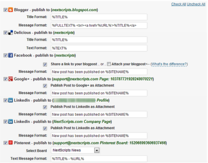
Task: Click the red Google+ icon
Action: point(11,79)
